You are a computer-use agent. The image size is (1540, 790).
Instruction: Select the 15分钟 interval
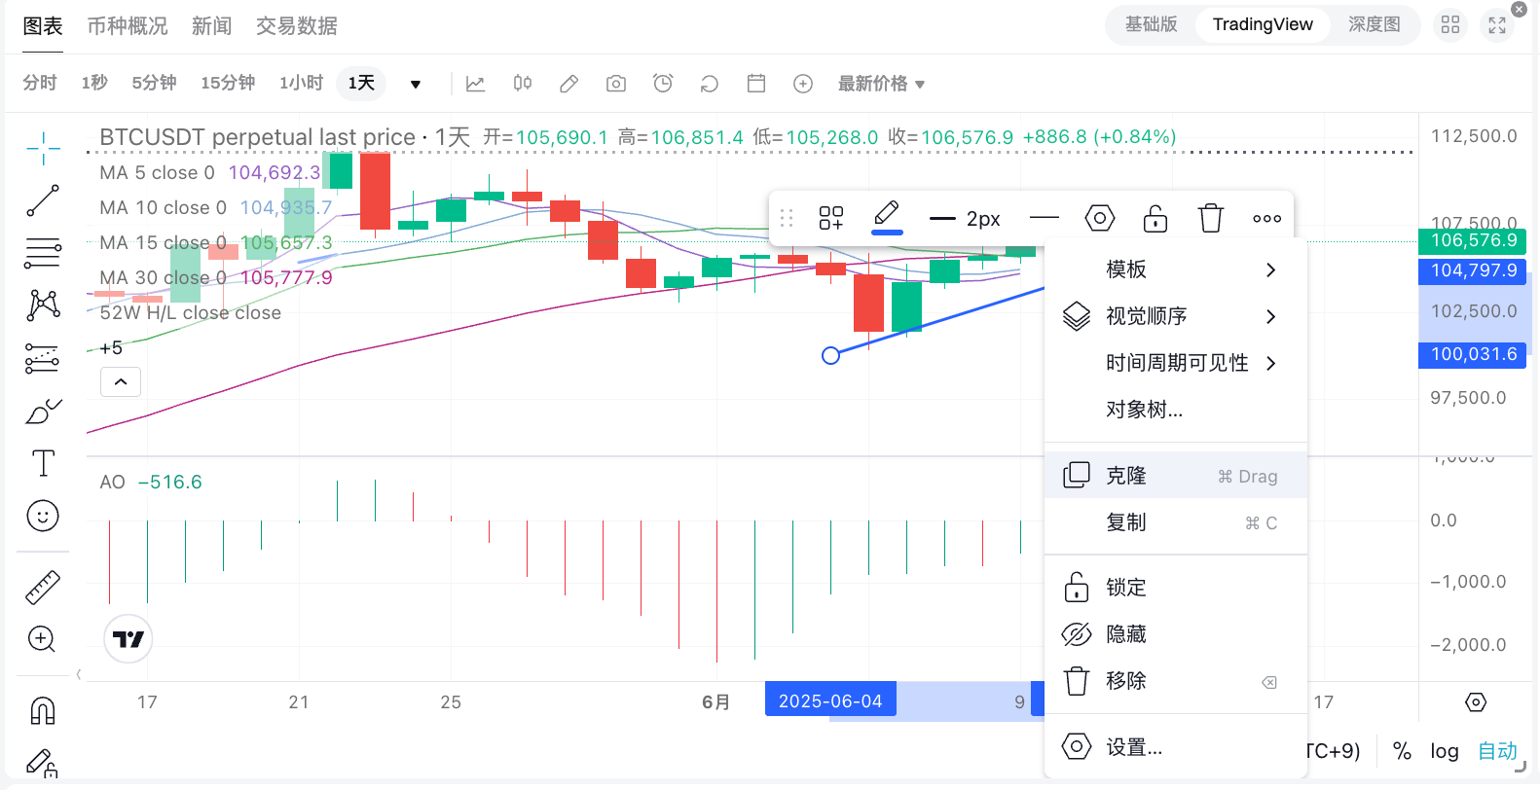[228, 84]
